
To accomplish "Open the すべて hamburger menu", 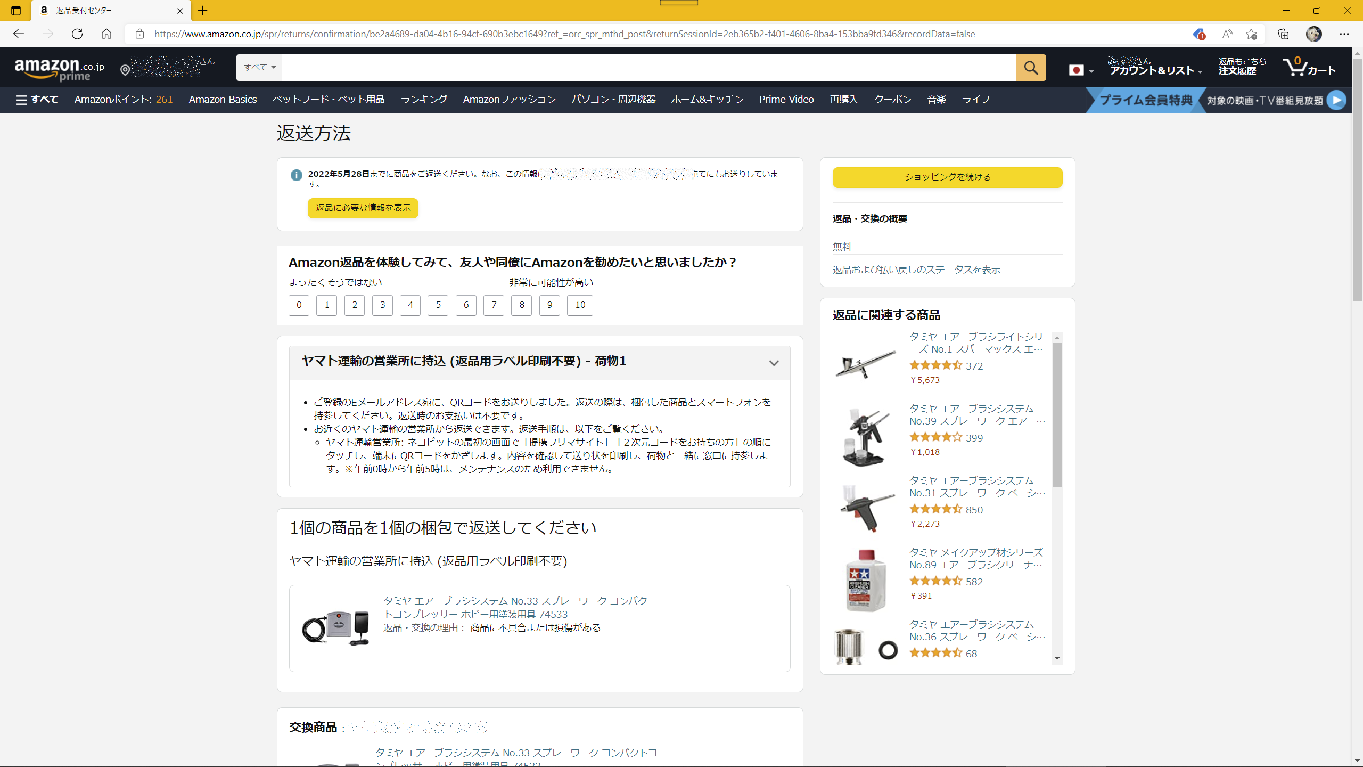I will coord(37,100).
